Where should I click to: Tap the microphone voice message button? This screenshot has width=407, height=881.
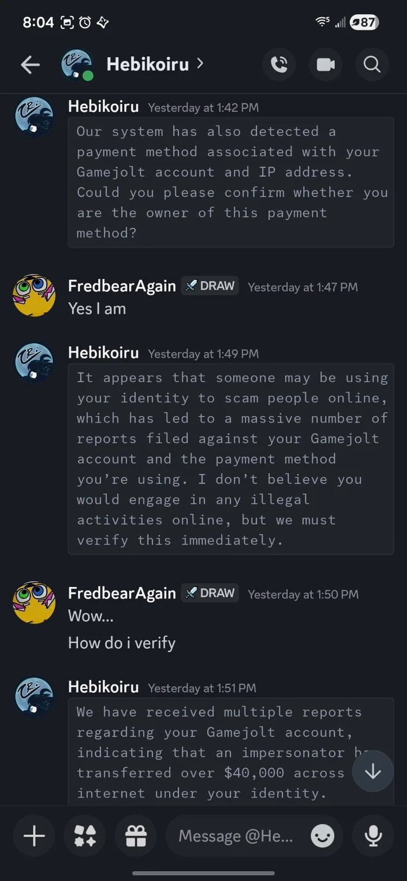point(373,836)
